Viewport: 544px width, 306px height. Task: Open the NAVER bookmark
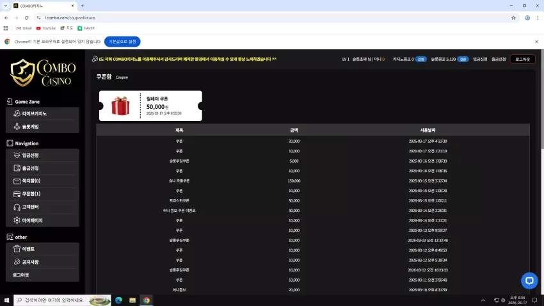[x=86, y=28]
